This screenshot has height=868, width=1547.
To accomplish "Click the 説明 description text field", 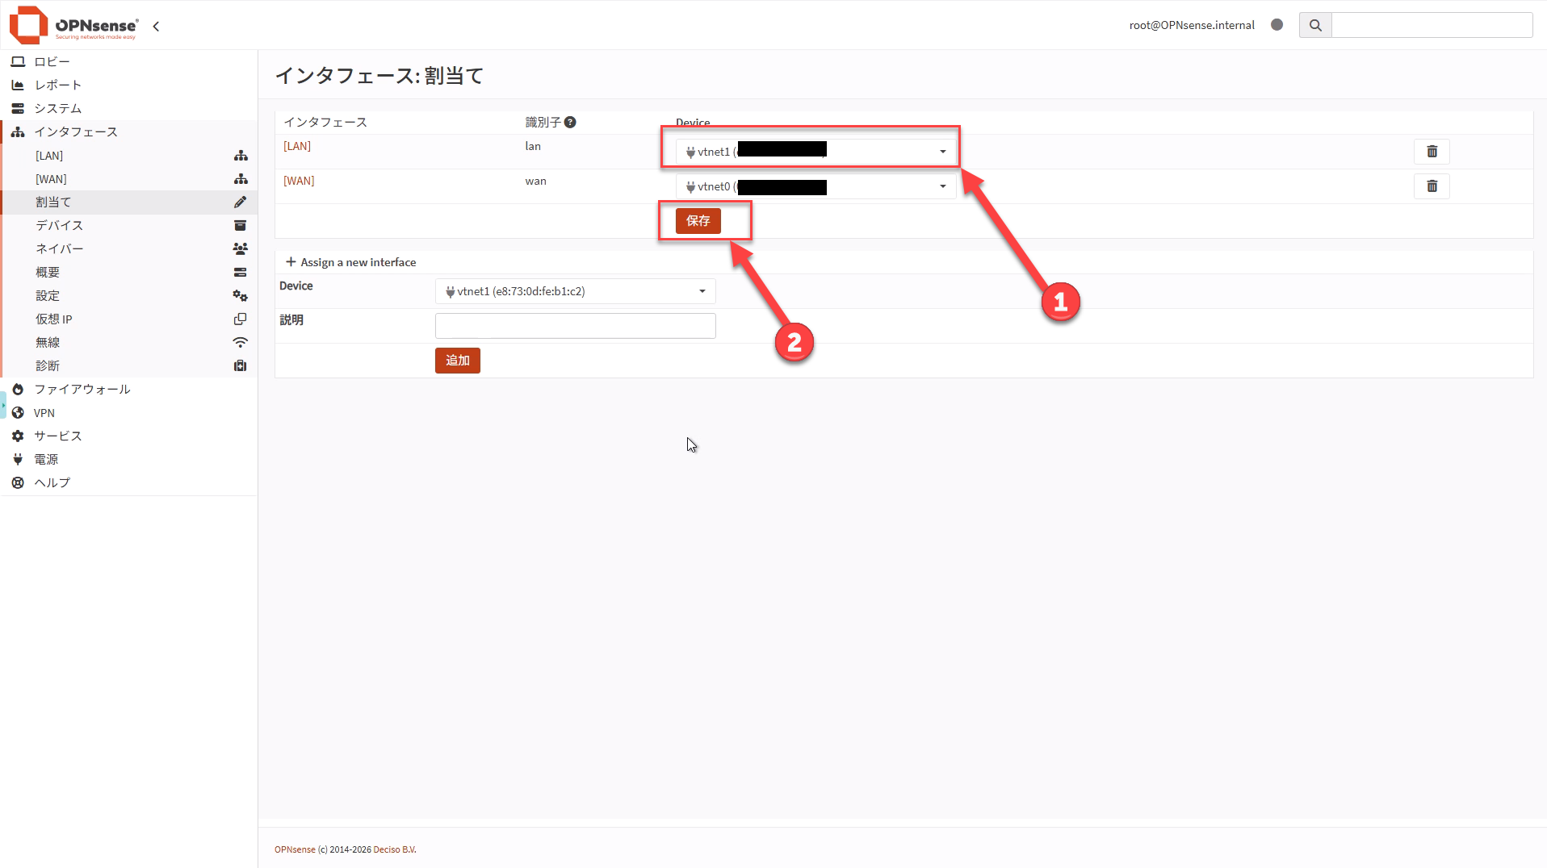I will click(575, 326).
